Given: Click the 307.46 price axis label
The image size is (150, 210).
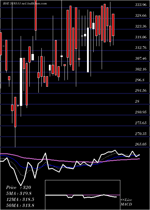Looking at the screenshot, I should point(141,58).
